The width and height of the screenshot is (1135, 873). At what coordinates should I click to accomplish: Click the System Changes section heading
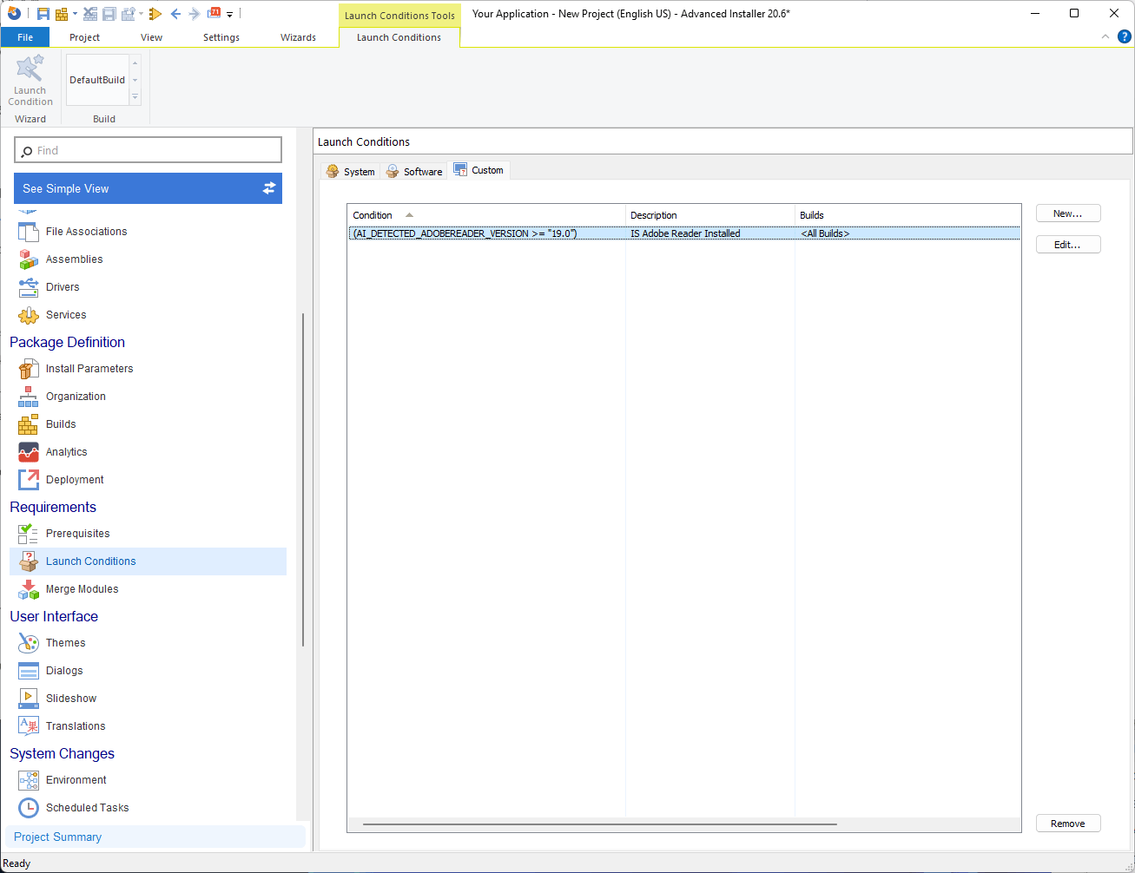[62, 753]
